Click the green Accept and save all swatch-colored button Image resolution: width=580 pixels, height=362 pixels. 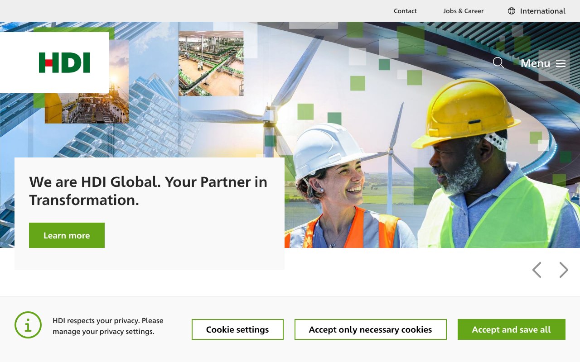tap(511, 329)
